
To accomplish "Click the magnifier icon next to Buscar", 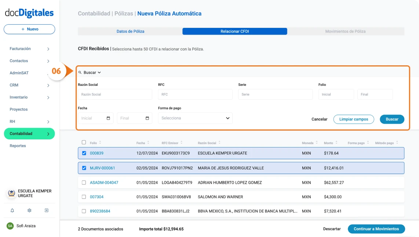I will click(79, 72).
